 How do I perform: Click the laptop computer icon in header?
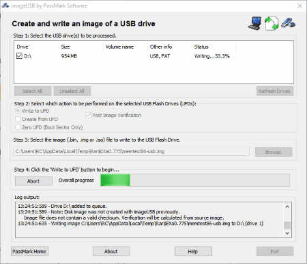click(254, 23)
